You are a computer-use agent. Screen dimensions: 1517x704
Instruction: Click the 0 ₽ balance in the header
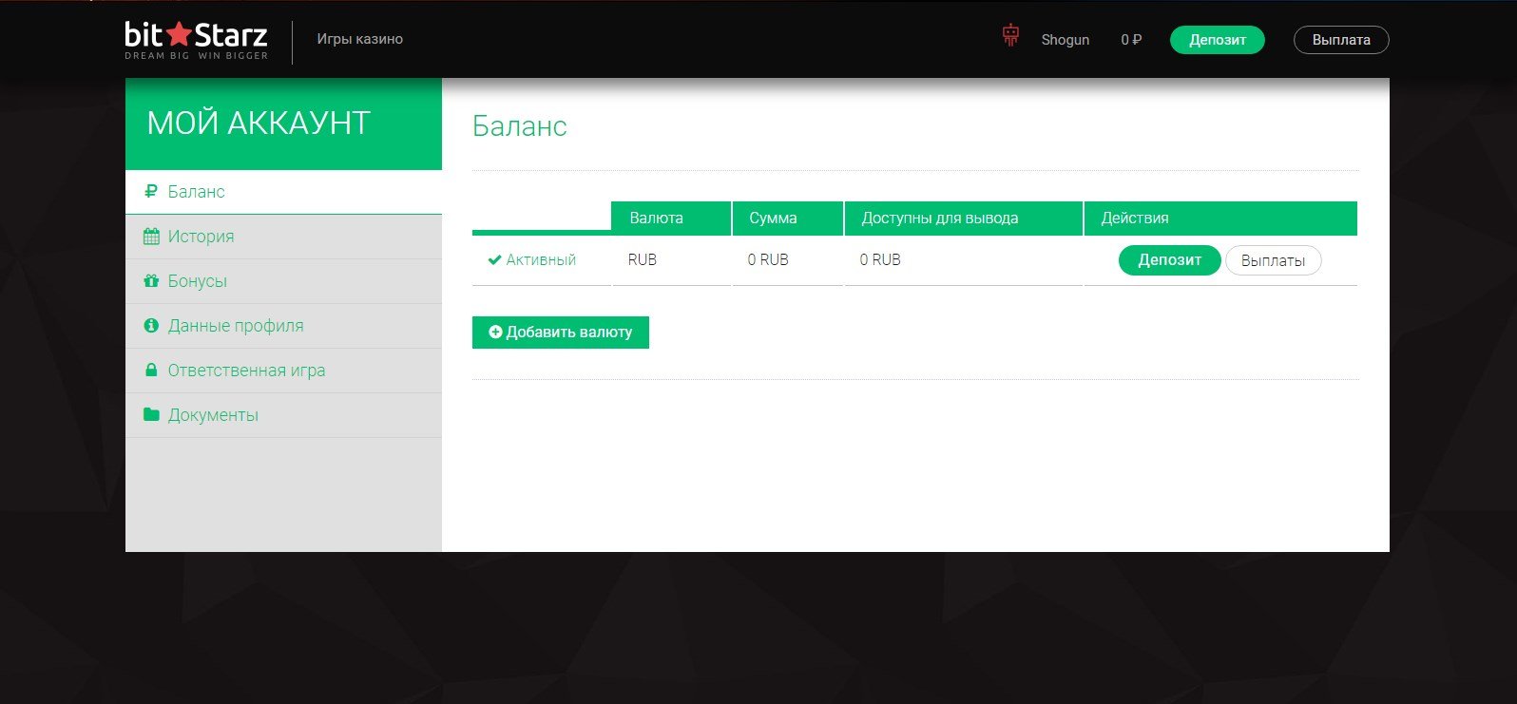click(1131, 40)
